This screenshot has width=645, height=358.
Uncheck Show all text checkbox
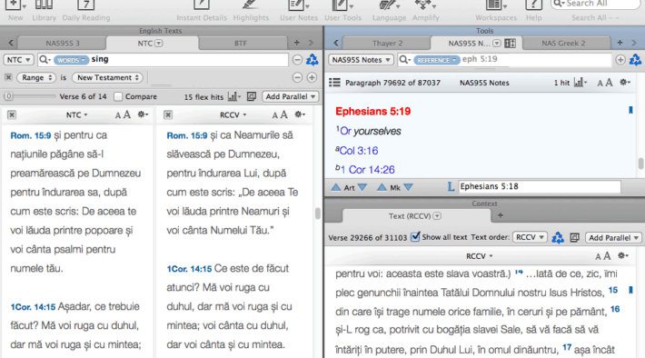point(415,237)
